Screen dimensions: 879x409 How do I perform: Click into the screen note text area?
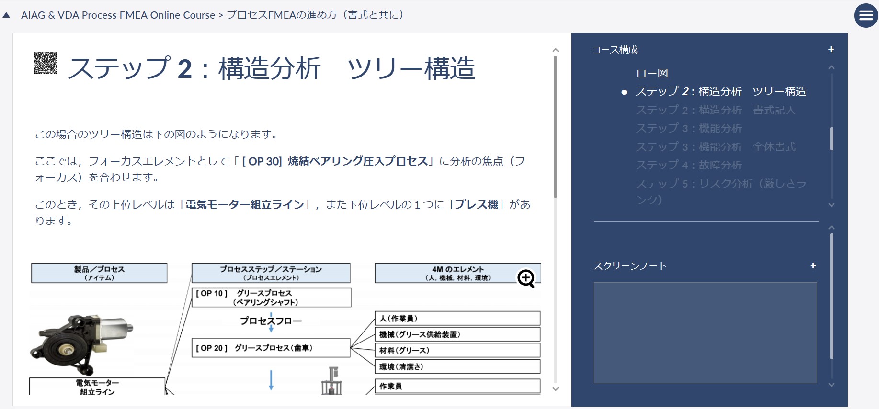pos(705,332)
